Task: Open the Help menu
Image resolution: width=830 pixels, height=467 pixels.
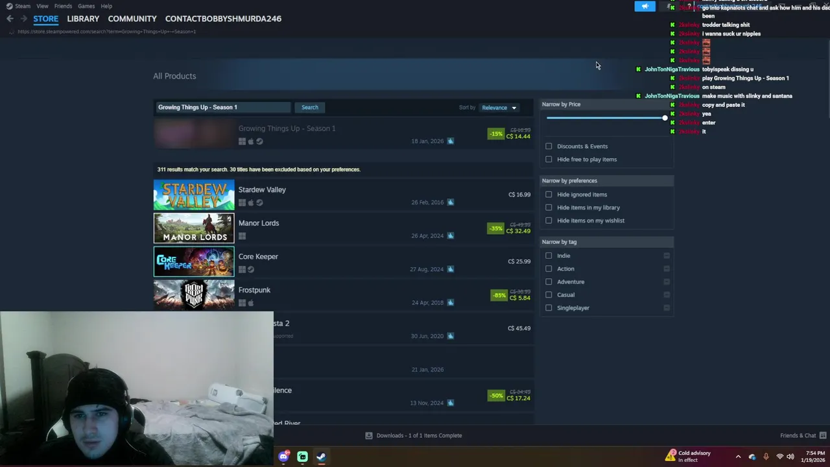Action: click(106, 6)
